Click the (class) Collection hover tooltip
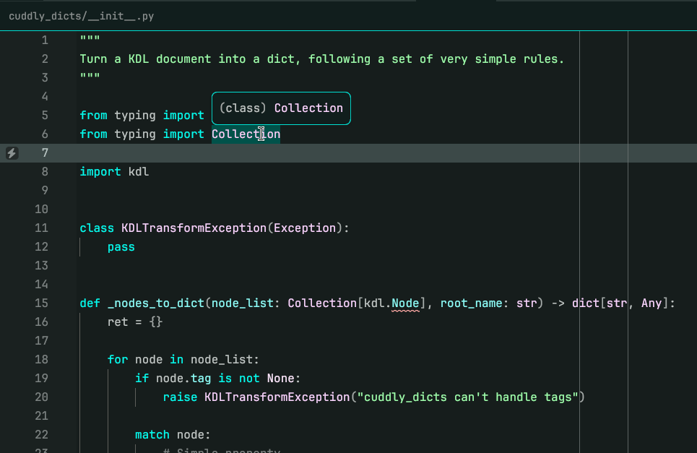697x453 pixels. pyautogui.click(x=281, y=108)
